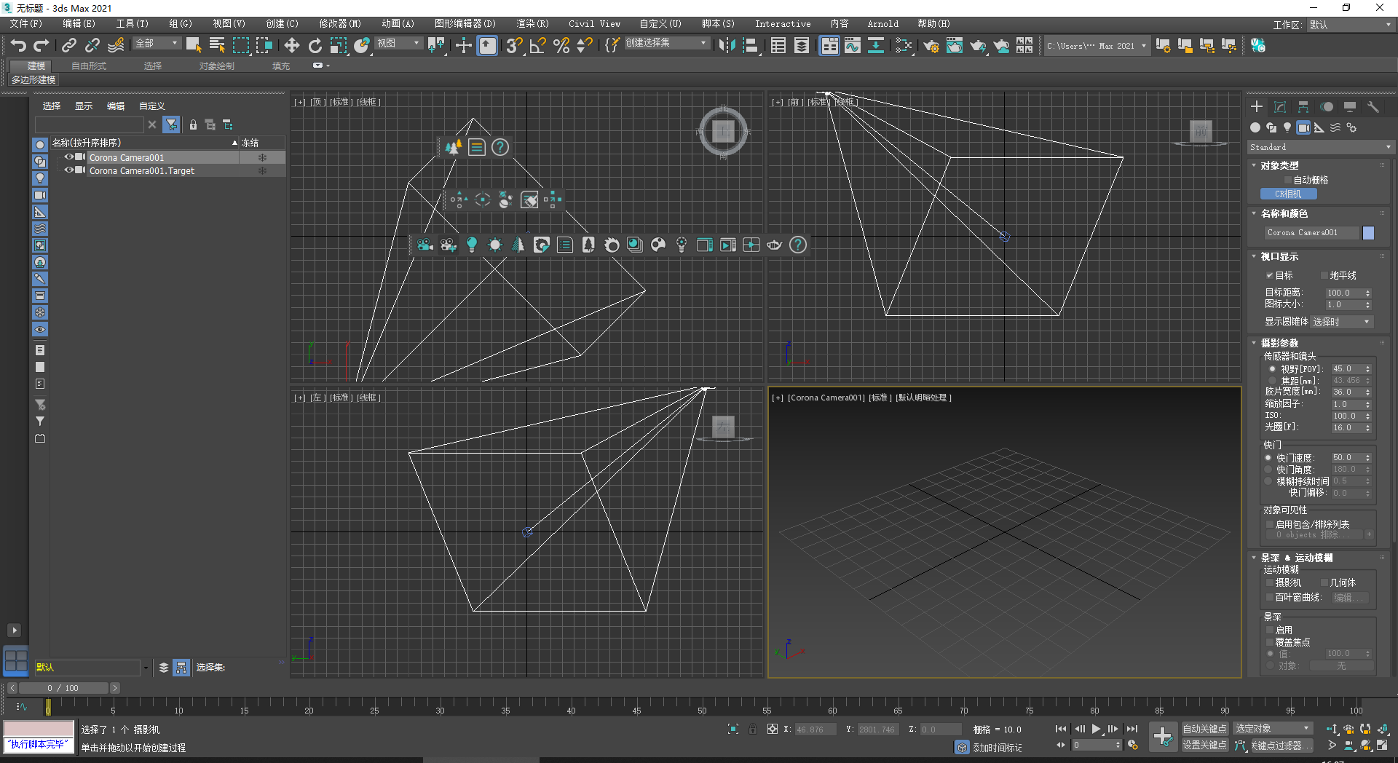Open the Corona Camera001 object color swatch

click(x=1368, y=233)
